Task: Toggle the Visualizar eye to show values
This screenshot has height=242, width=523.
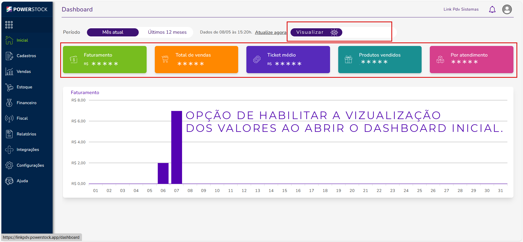Action: click(334, 32)
